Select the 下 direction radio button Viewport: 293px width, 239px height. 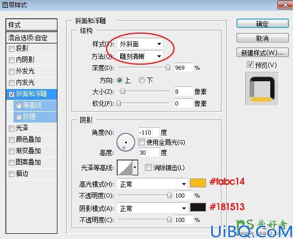[142, 80]
